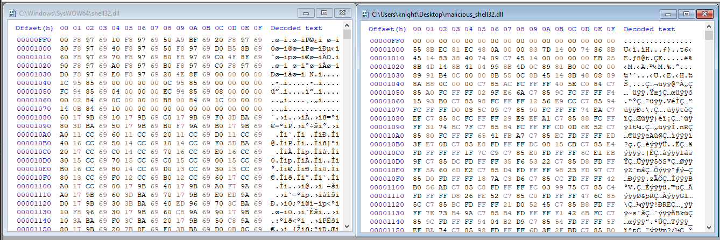Select offset 00001010 in malicious_shell32.dll window
Viewport: 720px width, 240px height.
pyautogui.click(x=387, y=57)
